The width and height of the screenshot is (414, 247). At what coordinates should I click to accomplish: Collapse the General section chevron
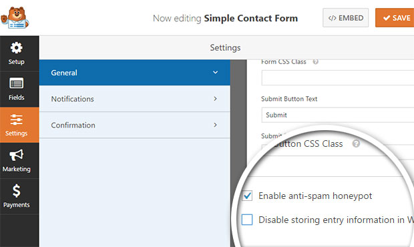coord(216,72)
